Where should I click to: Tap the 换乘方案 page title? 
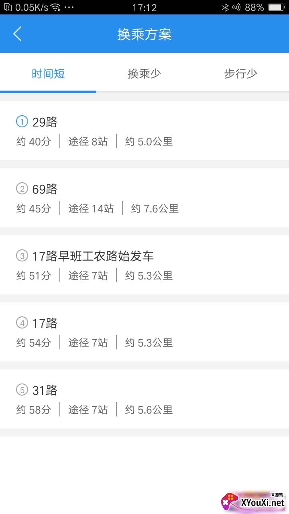[x=144, y=34]
